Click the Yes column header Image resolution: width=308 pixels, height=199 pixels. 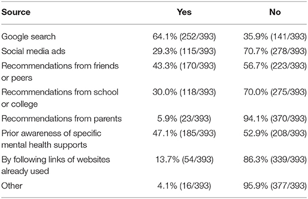point(184,12)
